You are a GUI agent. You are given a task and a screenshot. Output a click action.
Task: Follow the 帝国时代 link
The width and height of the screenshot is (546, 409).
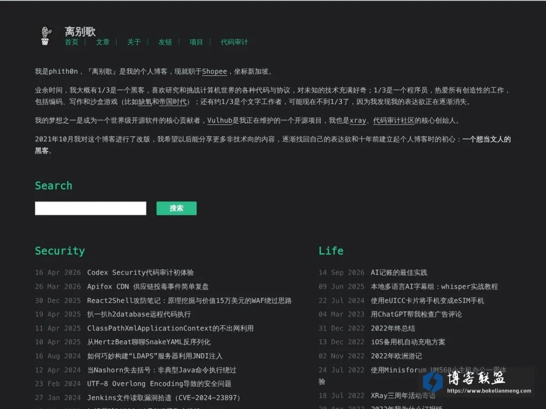pos(172,102)
